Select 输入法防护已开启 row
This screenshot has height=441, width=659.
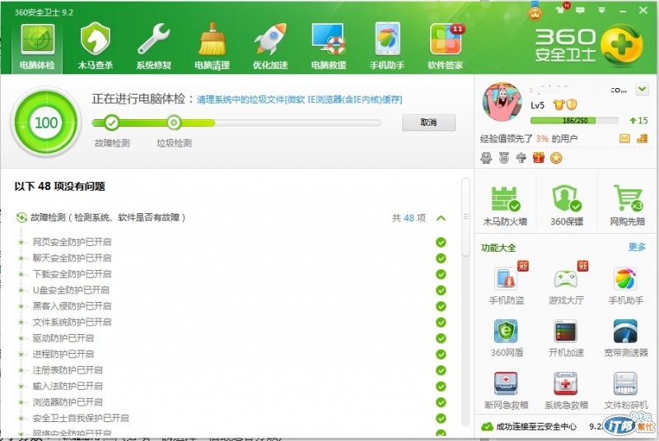pos(232,386)
